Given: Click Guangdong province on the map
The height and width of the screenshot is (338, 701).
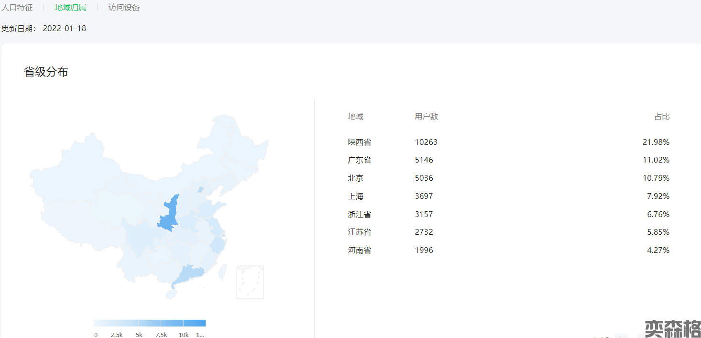Looking at the screenshot, I should click(x=188, y=275).
